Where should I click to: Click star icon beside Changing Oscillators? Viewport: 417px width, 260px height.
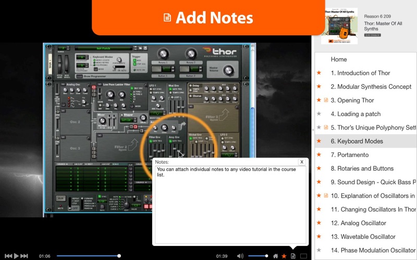319,210
